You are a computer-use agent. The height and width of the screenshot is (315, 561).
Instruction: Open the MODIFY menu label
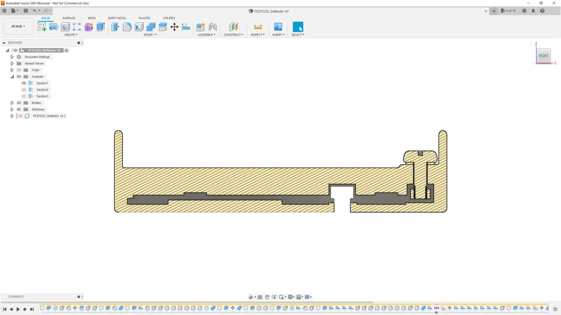(150, 35)
